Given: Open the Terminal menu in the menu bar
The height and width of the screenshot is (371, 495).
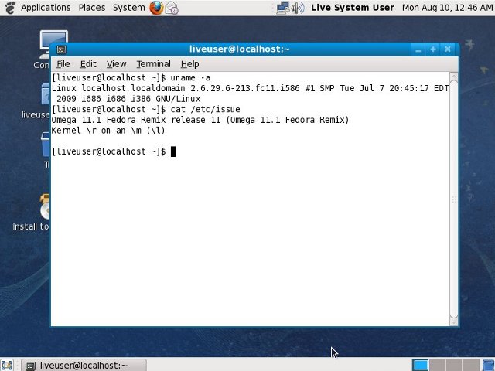Looking at the screenshot, I should (x=153, y=64).
